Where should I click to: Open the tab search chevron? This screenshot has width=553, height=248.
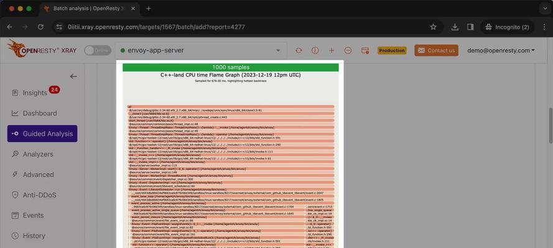click(x=544, y=9)
